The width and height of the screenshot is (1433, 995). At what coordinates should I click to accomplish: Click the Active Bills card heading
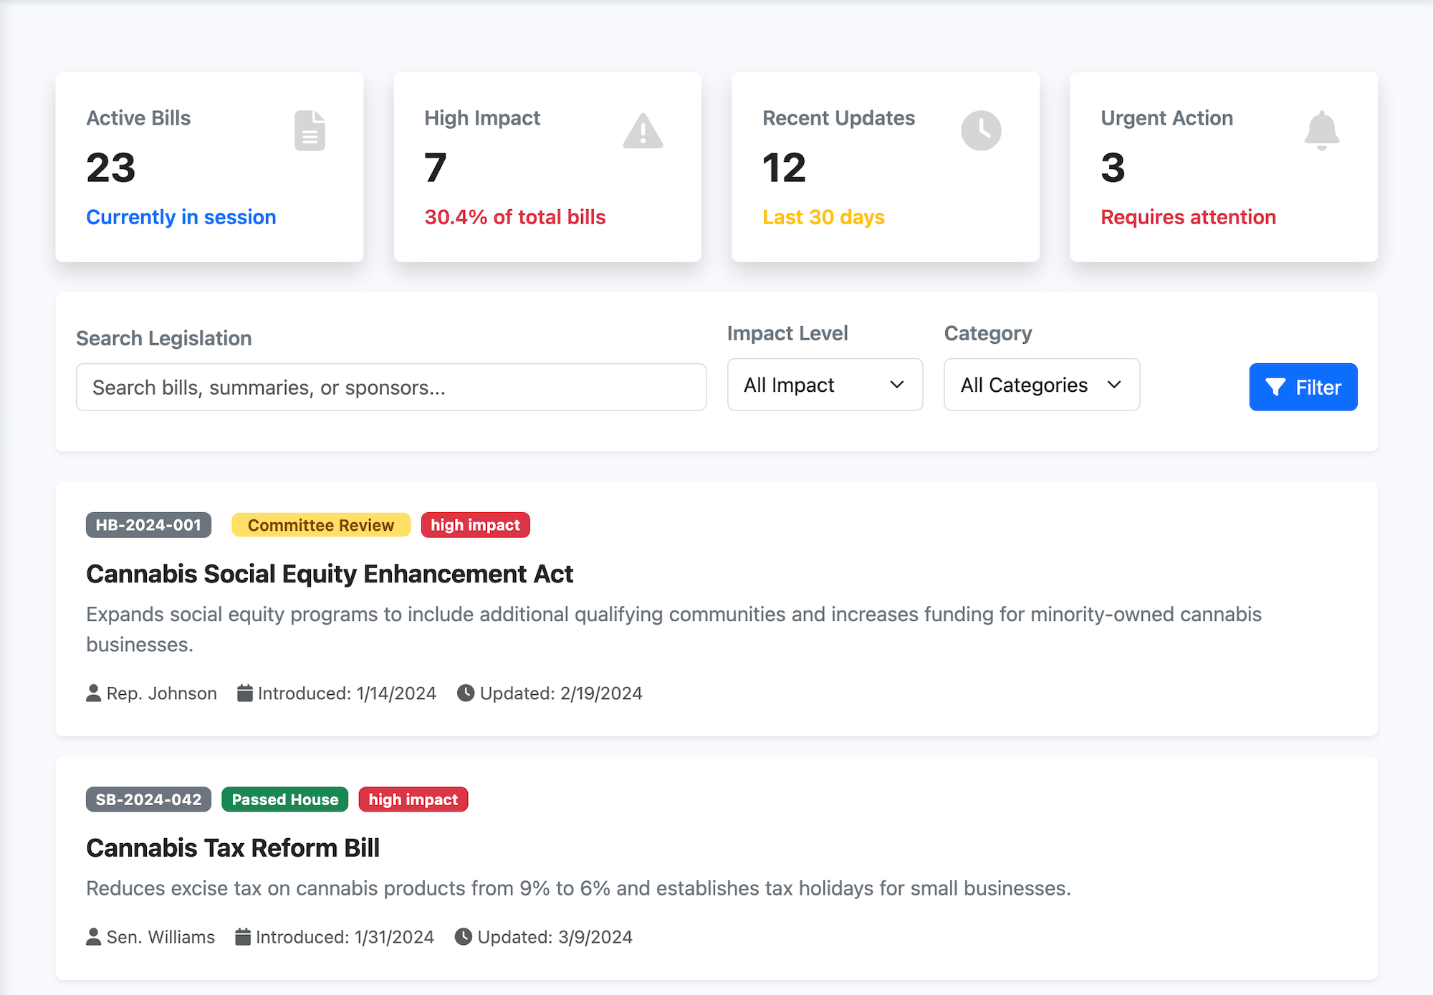coord(138,117)
